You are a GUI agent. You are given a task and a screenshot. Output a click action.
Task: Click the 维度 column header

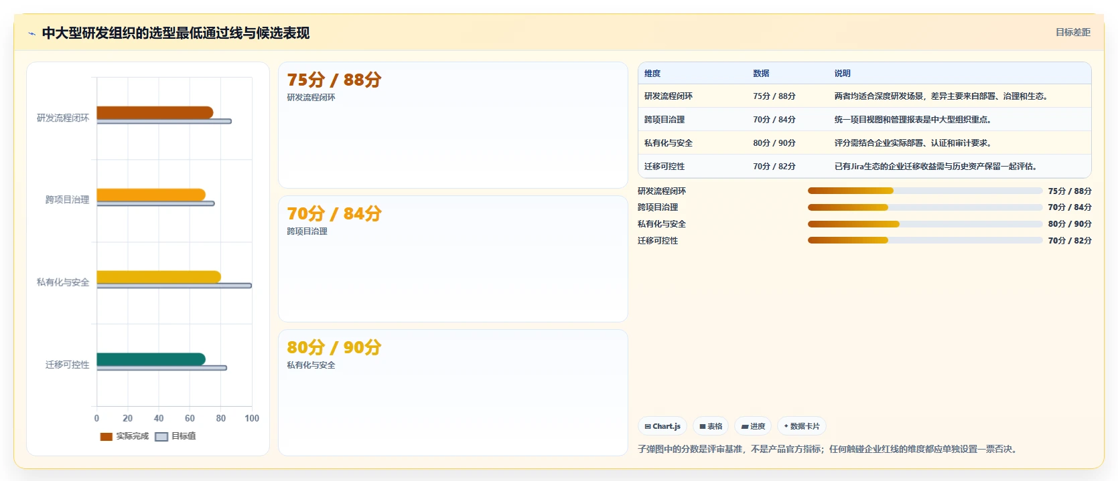[652, 74]
